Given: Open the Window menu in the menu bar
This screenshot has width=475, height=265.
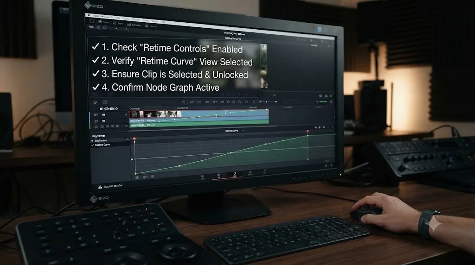Looking at the screenshot, I should pos(155,21).
